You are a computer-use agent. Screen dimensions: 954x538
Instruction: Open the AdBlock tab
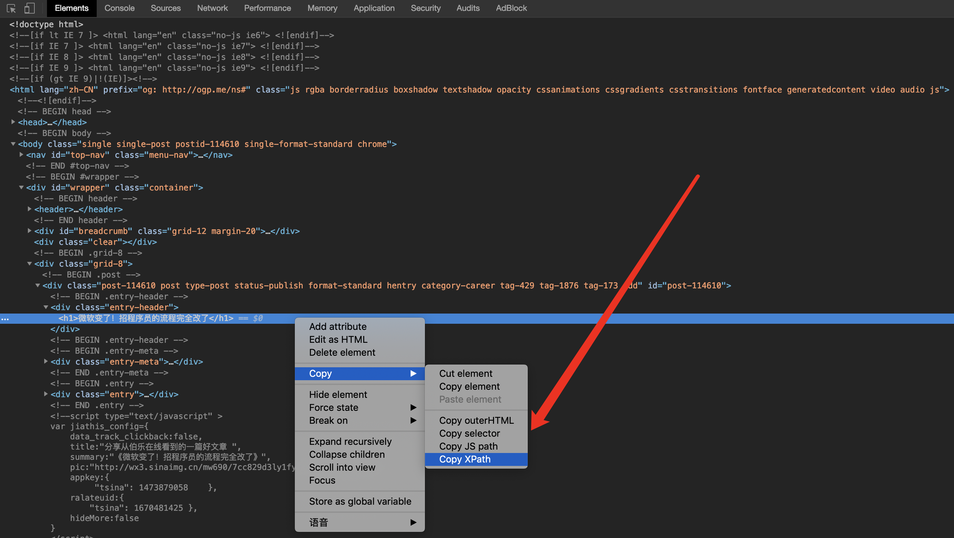(511, 8)
